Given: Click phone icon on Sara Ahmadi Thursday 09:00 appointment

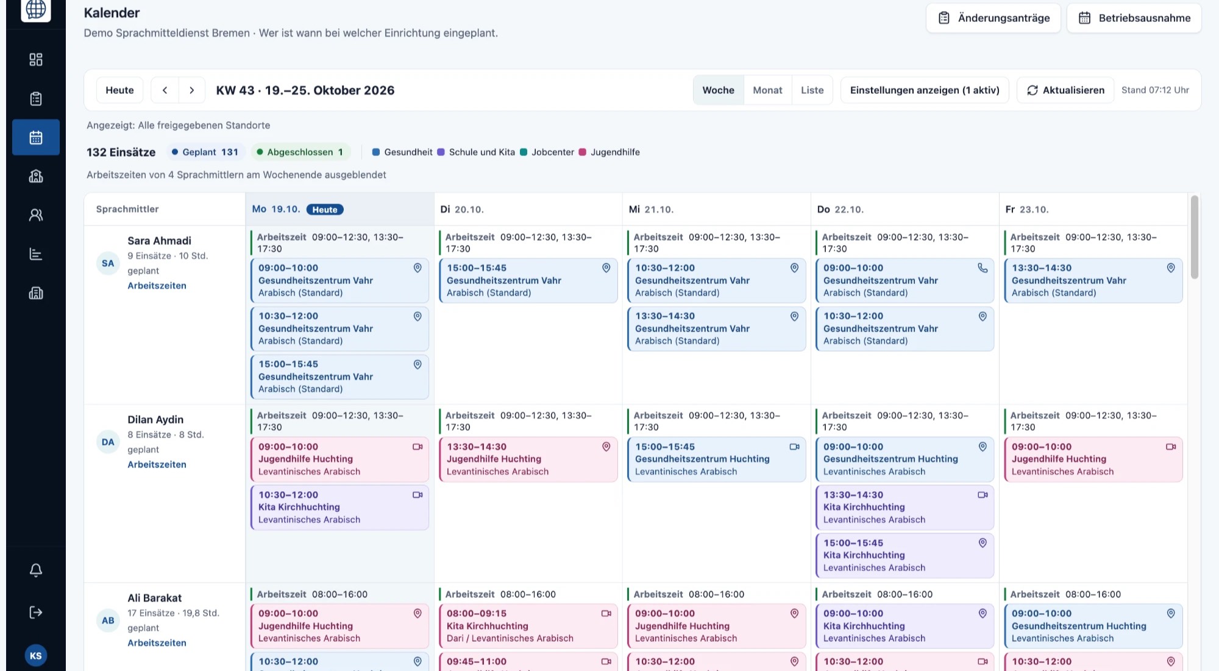Looking at the screenshot, I should click(x=983, y=268).
